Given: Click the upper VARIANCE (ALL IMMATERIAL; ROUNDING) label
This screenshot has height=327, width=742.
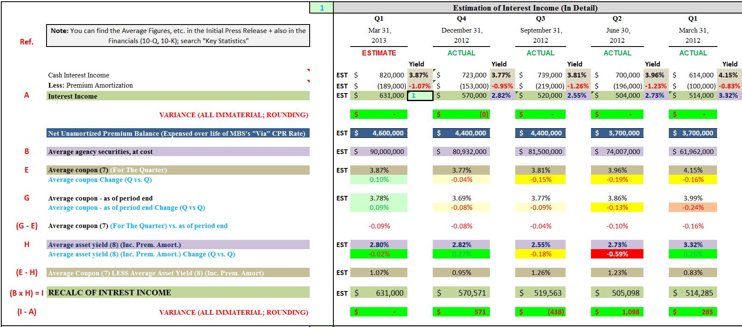Looking at the screenshot, I should pyautogui.click(x=234, y=115).
